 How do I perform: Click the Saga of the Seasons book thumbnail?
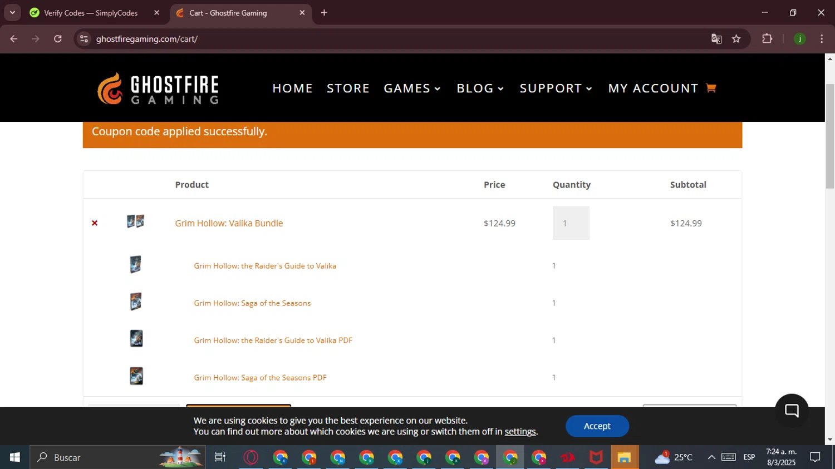pyautogui.click(x=136, y=302)
